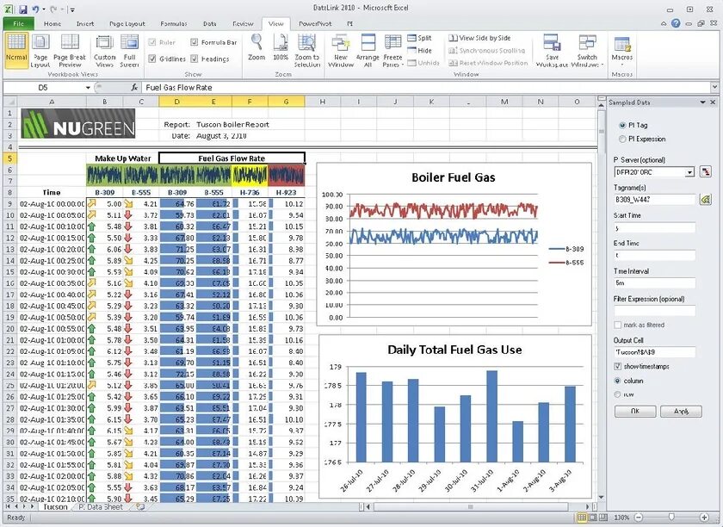Click OK in Sampled Data pane
Image resolution: width=723 pixels, height=527 pixels.
pos(635,411)
